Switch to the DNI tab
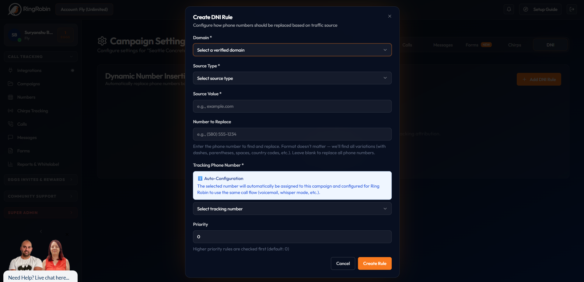The width and height of the screenshot is (584, 282). [550, 45]
